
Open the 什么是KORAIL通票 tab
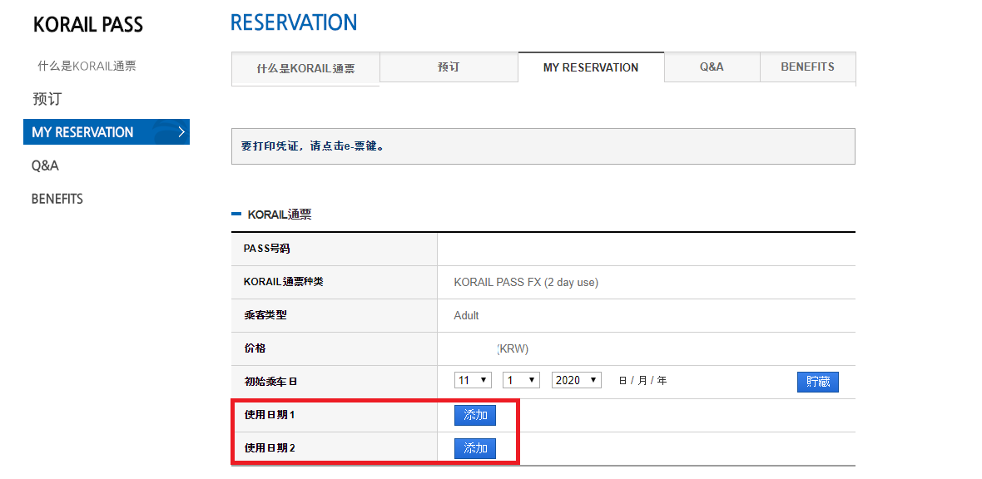305,68
